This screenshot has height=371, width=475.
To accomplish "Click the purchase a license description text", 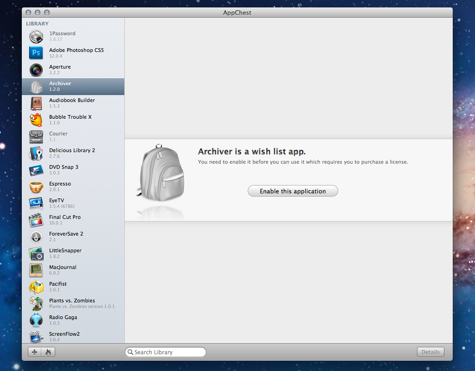I will tap(303, 162).
